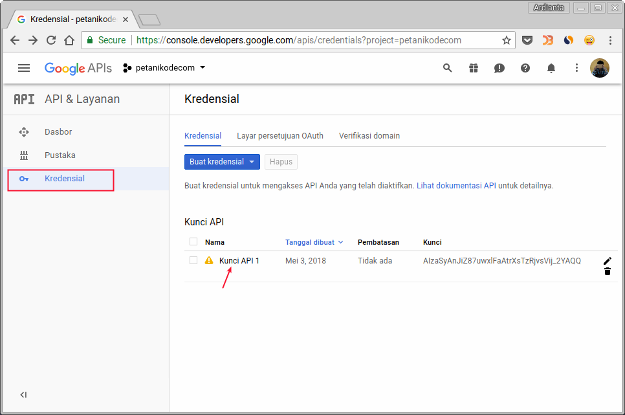Click the warning triangle beside Kunci API 1
Screen dimensions: 625x415
[x=209, y=260]
